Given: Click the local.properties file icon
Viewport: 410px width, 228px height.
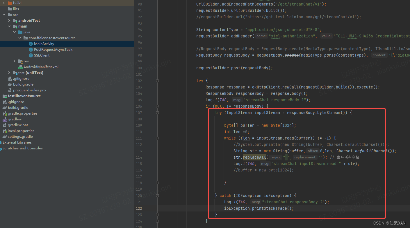Looking at the screenshot, I should click(5, 131).
